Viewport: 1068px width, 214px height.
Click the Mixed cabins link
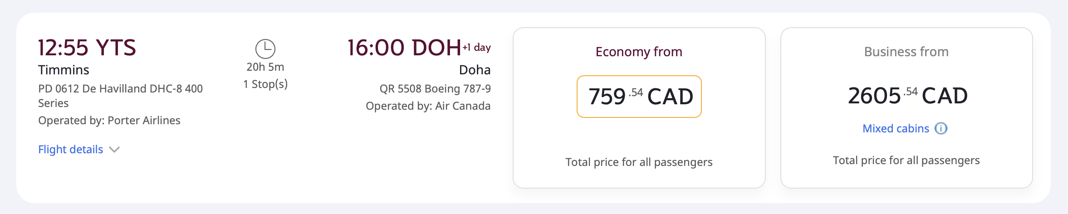coord(896,128)
